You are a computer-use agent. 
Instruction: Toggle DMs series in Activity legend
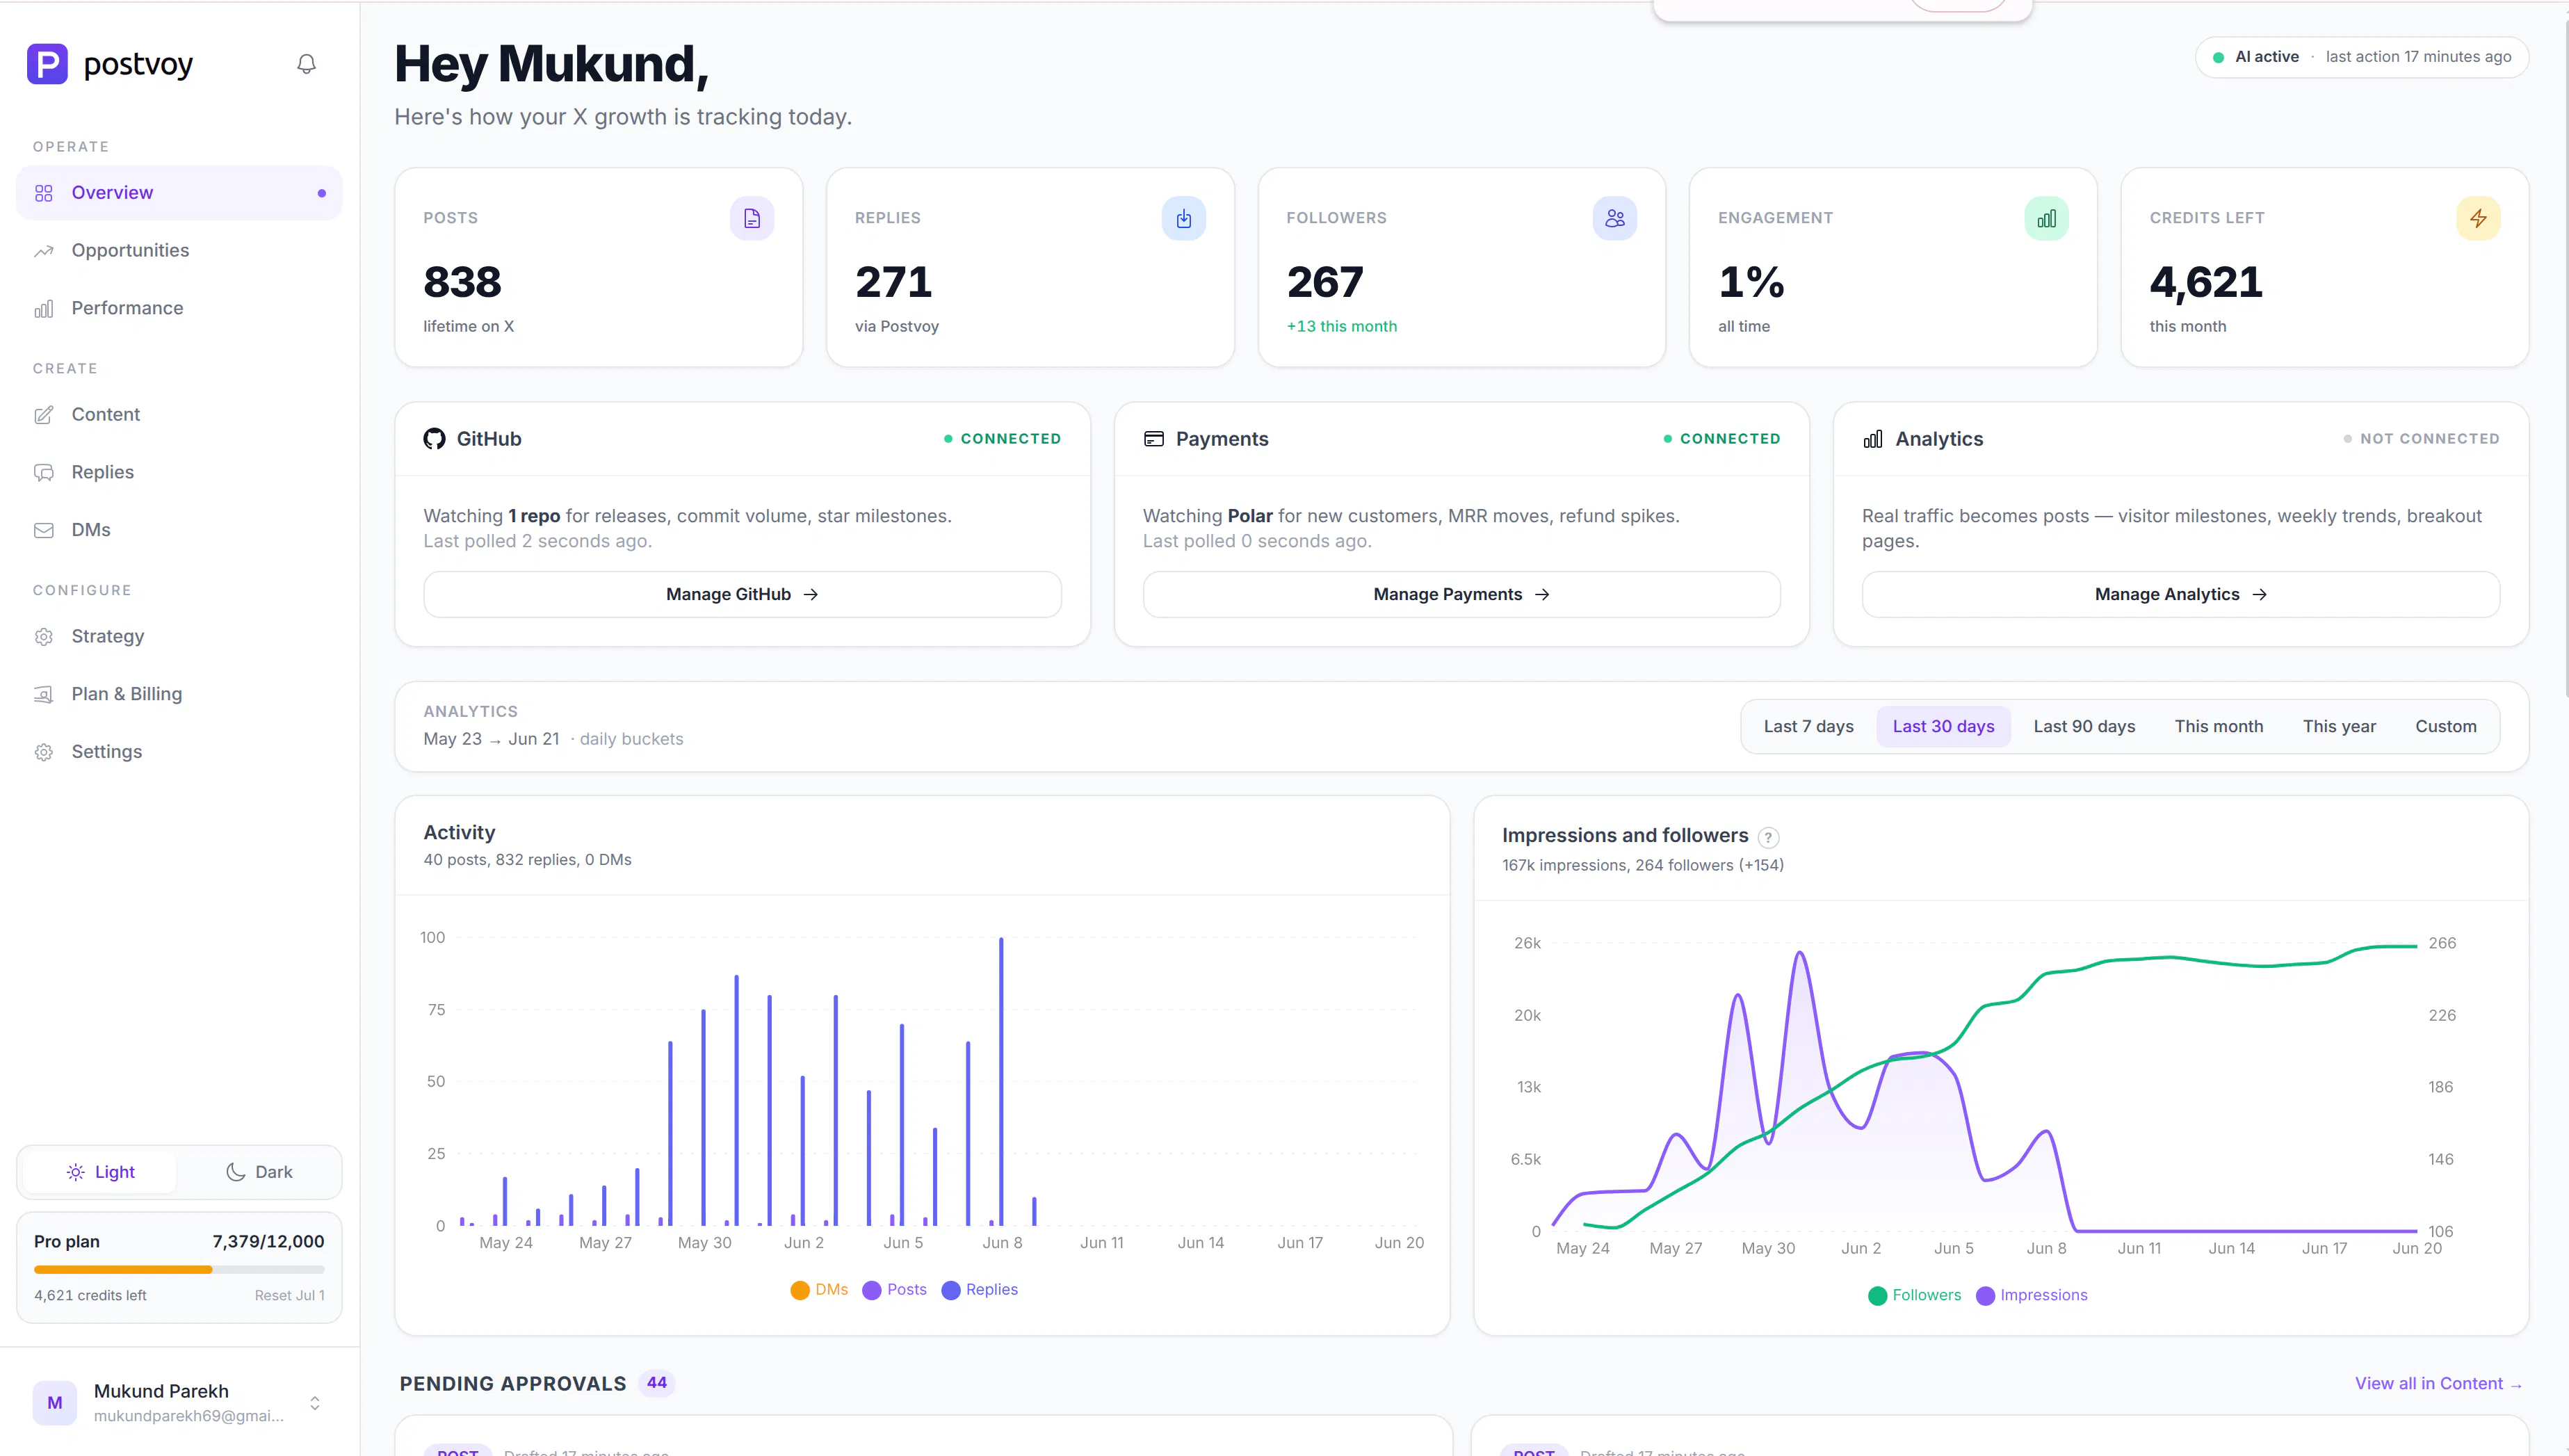coord(819,1290)
